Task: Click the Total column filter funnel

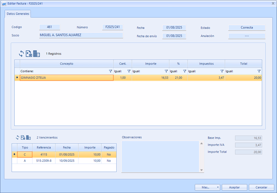Action: pos(259,71)
